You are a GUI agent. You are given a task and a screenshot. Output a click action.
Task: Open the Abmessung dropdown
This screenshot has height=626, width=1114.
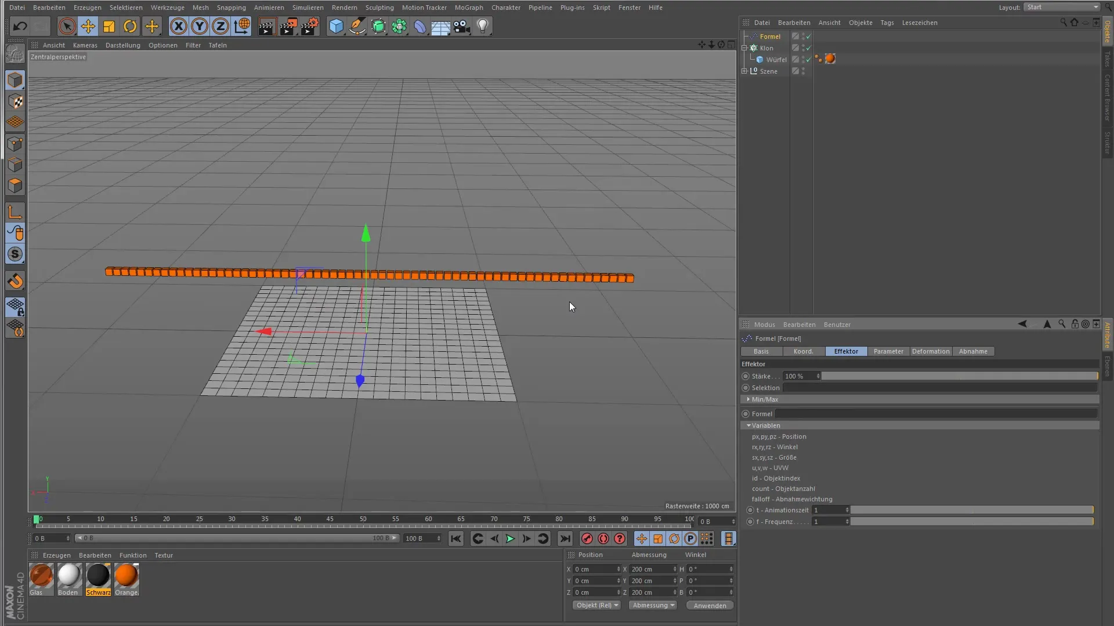pyautogui.click(x=653, y=605)
